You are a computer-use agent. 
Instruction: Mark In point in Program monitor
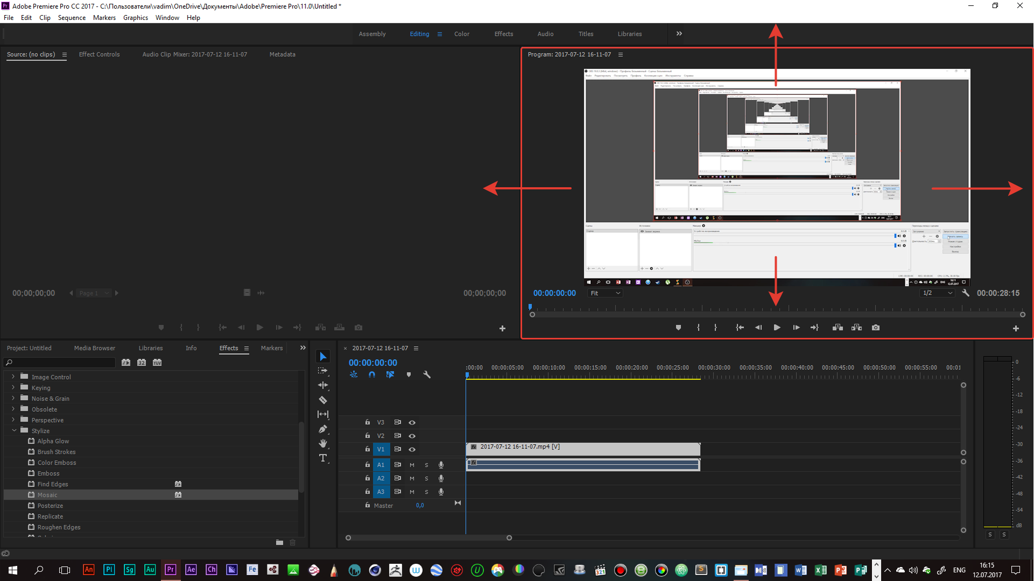point(698,327)
